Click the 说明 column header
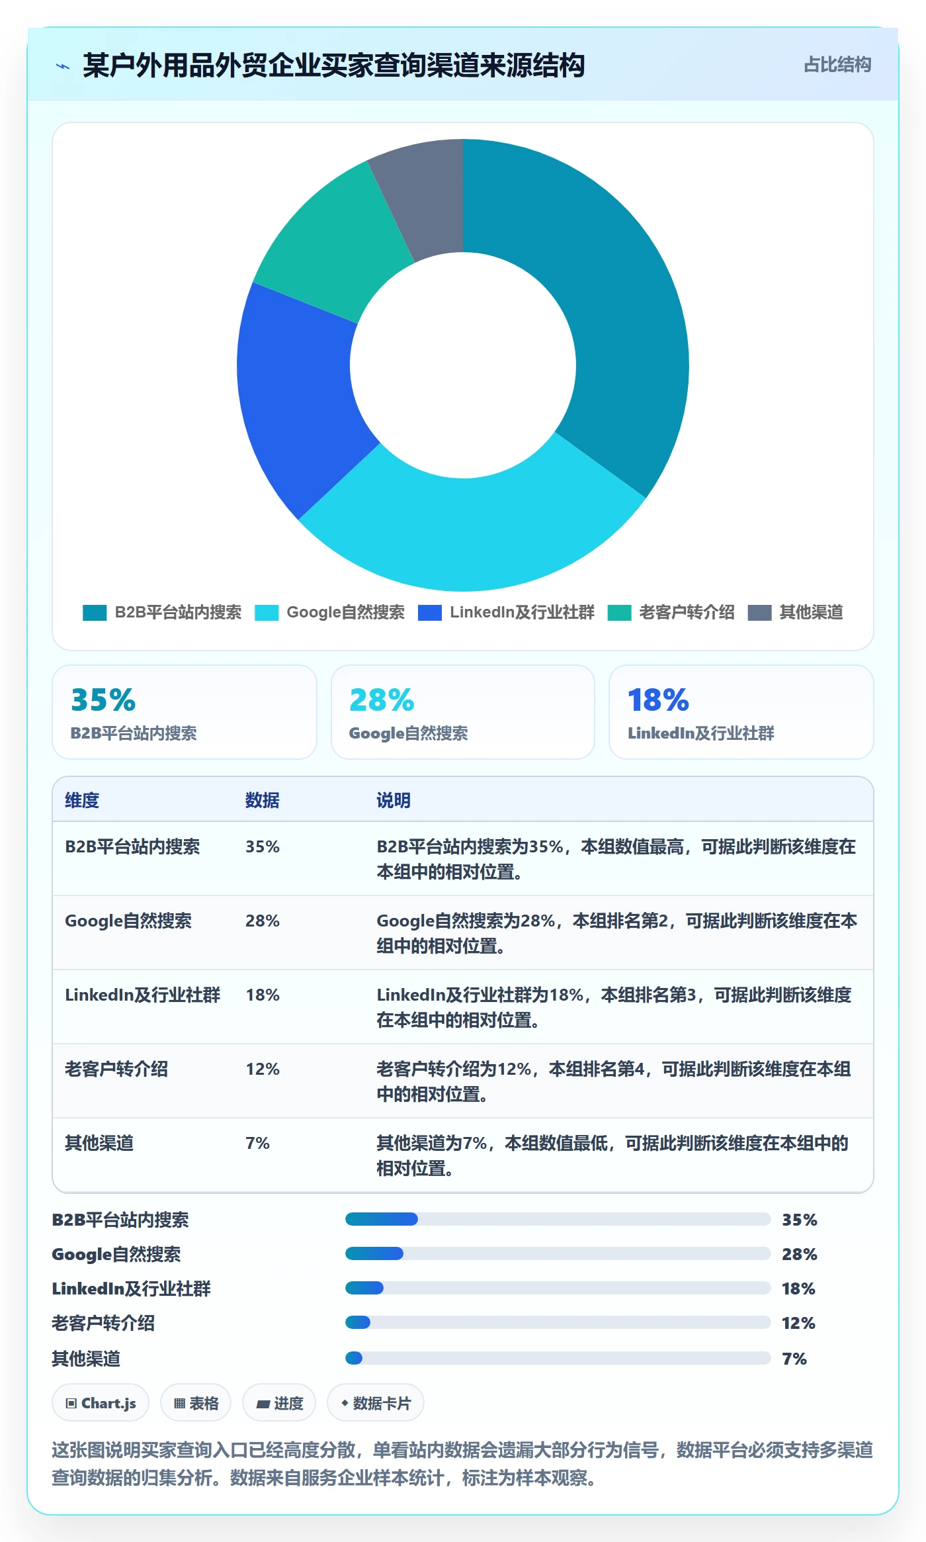This screenshot has width=926, height=1542. tap(394, 800)
